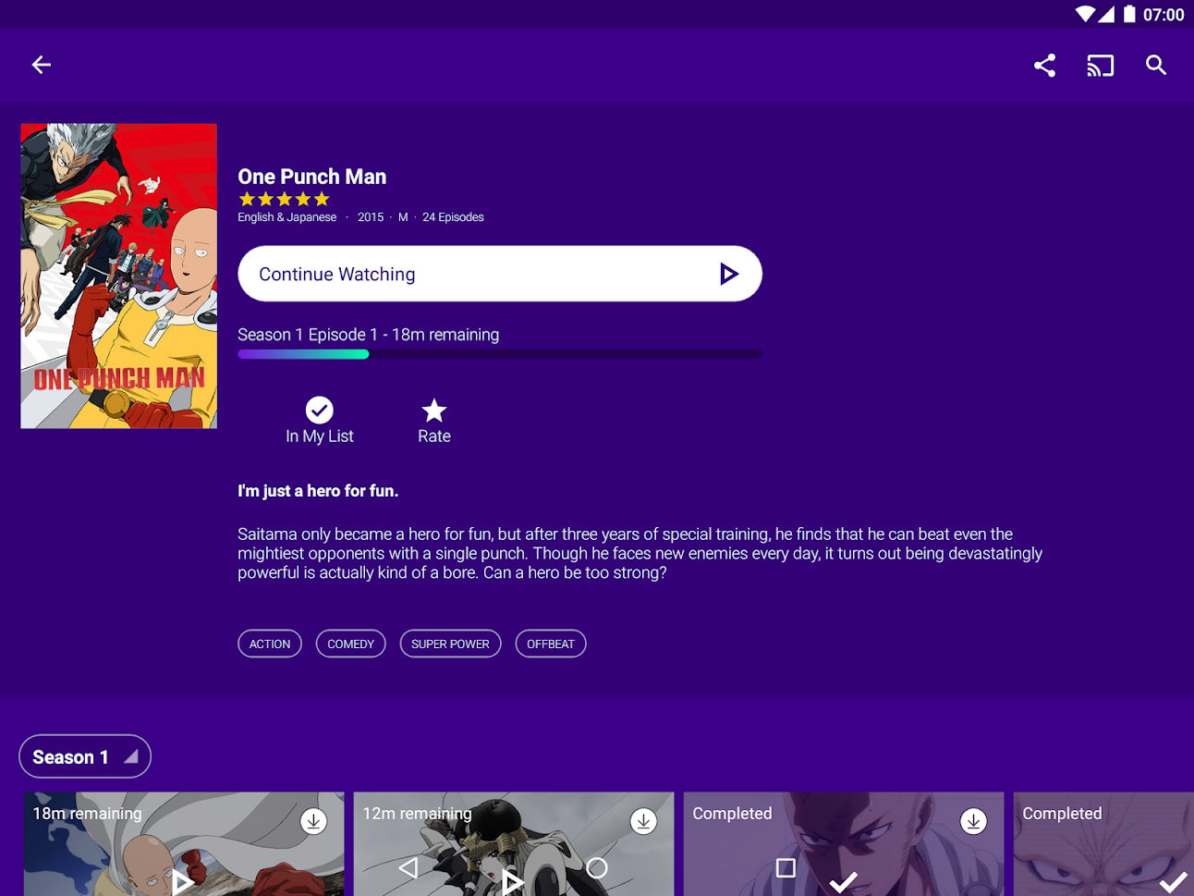
Task: Toggle the In My List checkmark
Action: 319,411
